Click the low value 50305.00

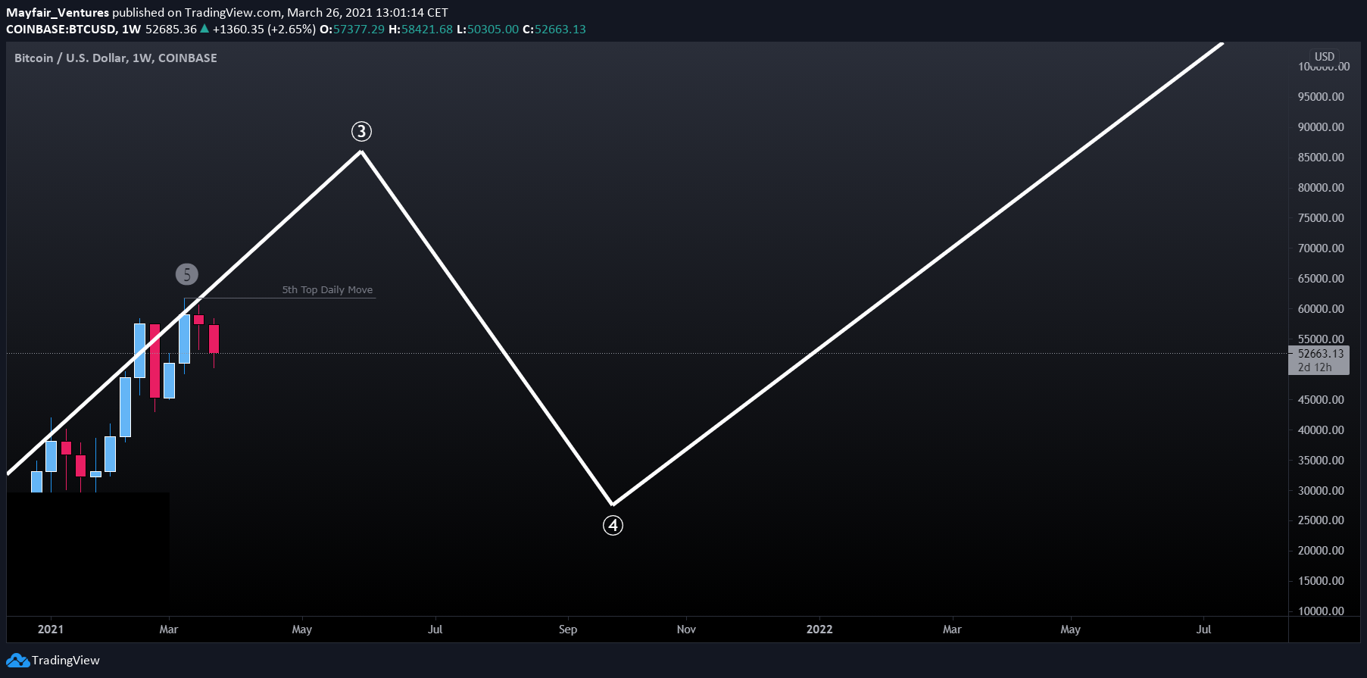[493, 30]
